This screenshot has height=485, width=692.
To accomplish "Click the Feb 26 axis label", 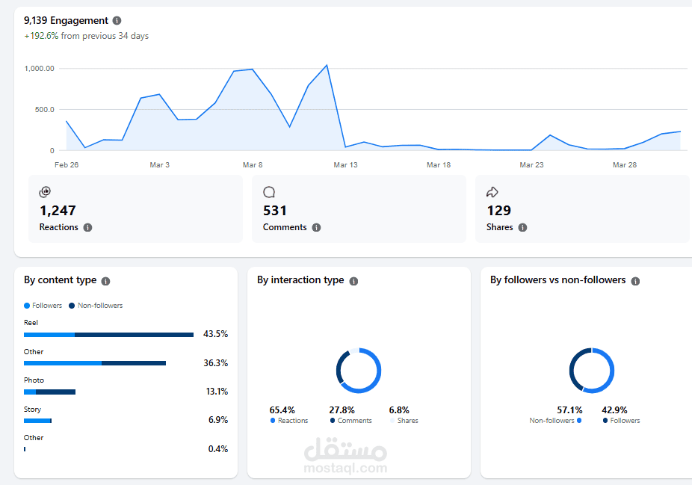I will [67, 165].
